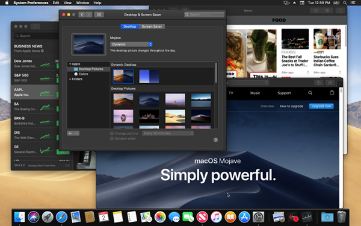Open Voice Memos icon in Dock
This screenshot has height=226, width=361.
(293, 217)
